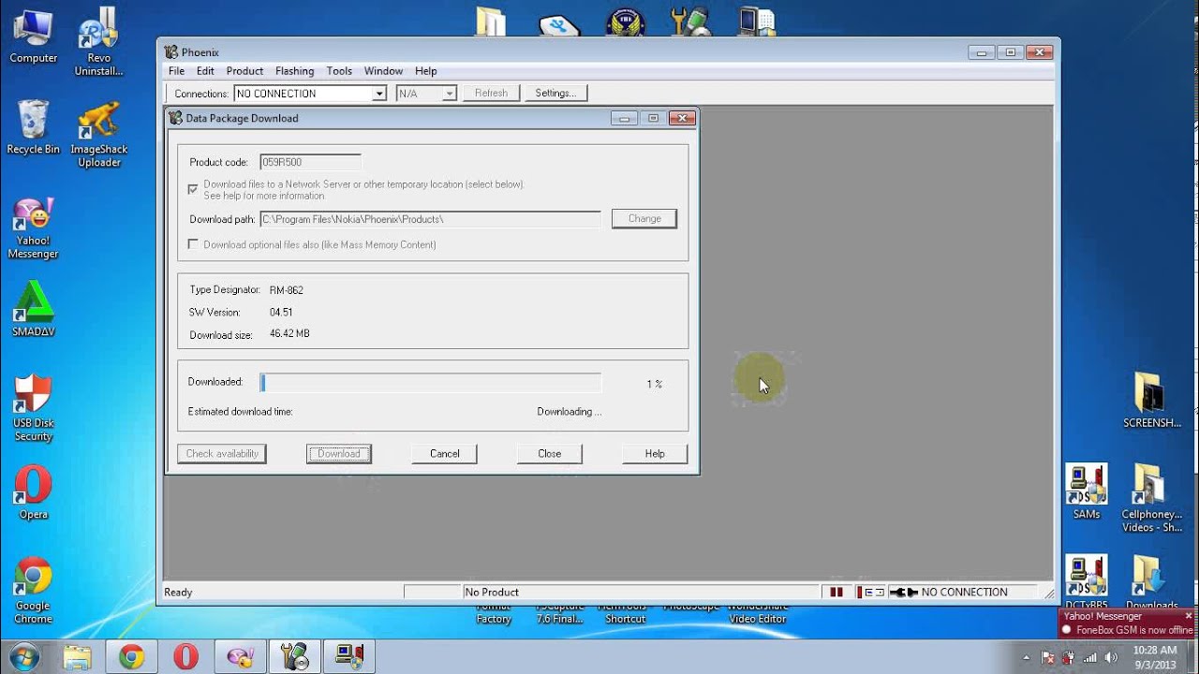Toggle download optional files checkbox

(x=193, y=244)
